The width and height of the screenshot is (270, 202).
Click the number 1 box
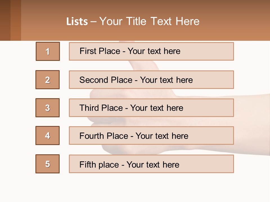click(48, 51)
